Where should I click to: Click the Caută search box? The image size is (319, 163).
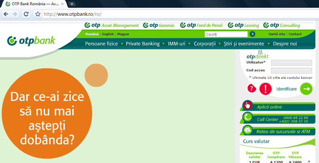[x=226, y=34]
